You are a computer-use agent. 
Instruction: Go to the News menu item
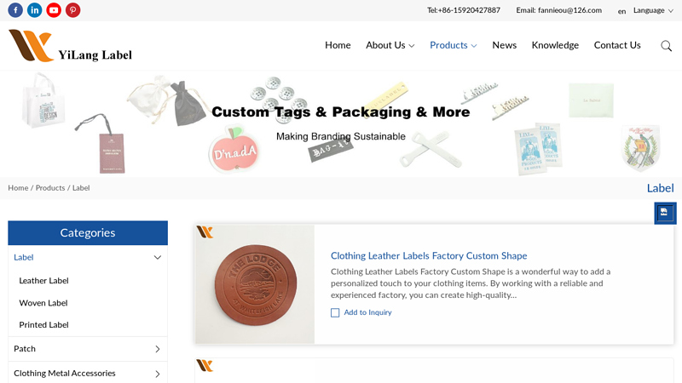(504, 45)
